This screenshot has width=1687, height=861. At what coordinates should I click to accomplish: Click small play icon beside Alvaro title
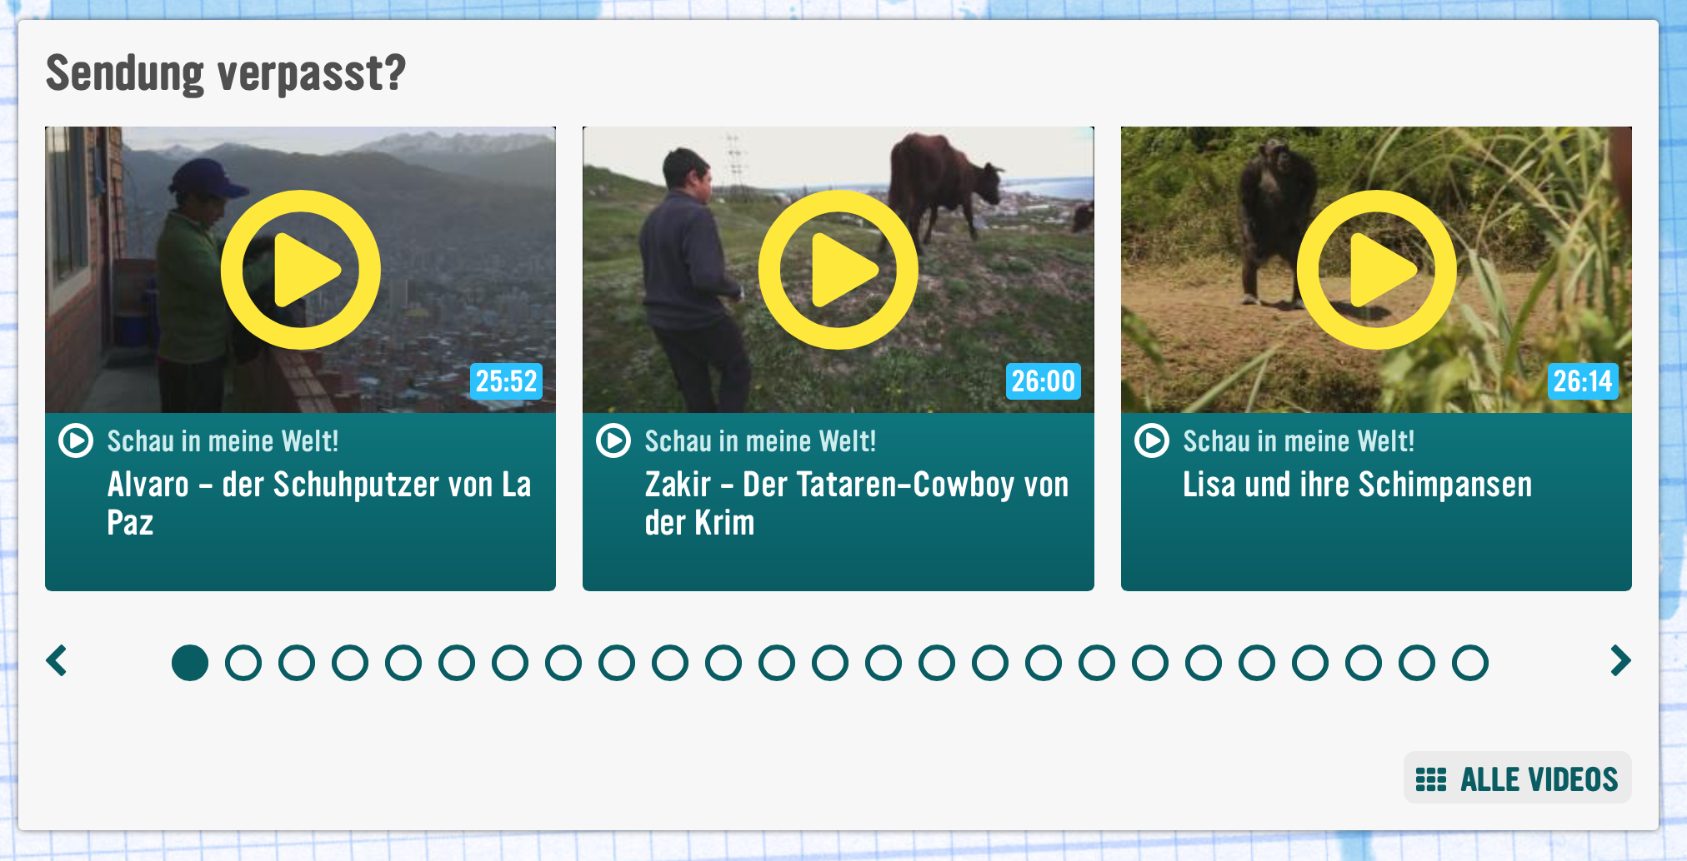(x=76, y=440)
